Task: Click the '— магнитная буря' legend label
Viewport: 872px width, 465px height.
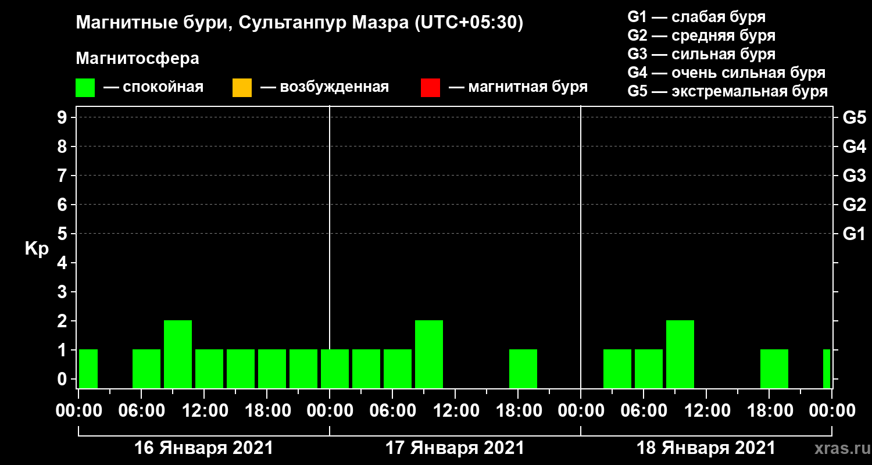Action: pos(518,87)
